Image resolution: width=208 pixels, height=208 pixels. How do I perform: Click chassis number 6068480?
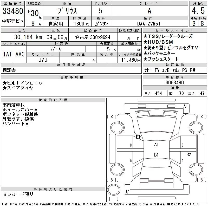pyautogui.click(x=175, y=82)
